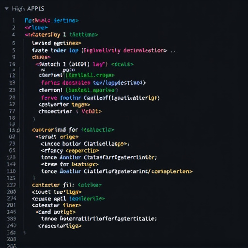
Task: Select line number 6 in gutter
Action: (14, 43)
